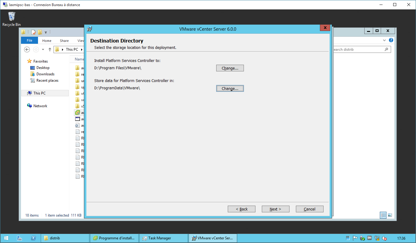Click Change for the ProgramData storage location
This screenshot has width=416, height=243.
tap(230, 88)
